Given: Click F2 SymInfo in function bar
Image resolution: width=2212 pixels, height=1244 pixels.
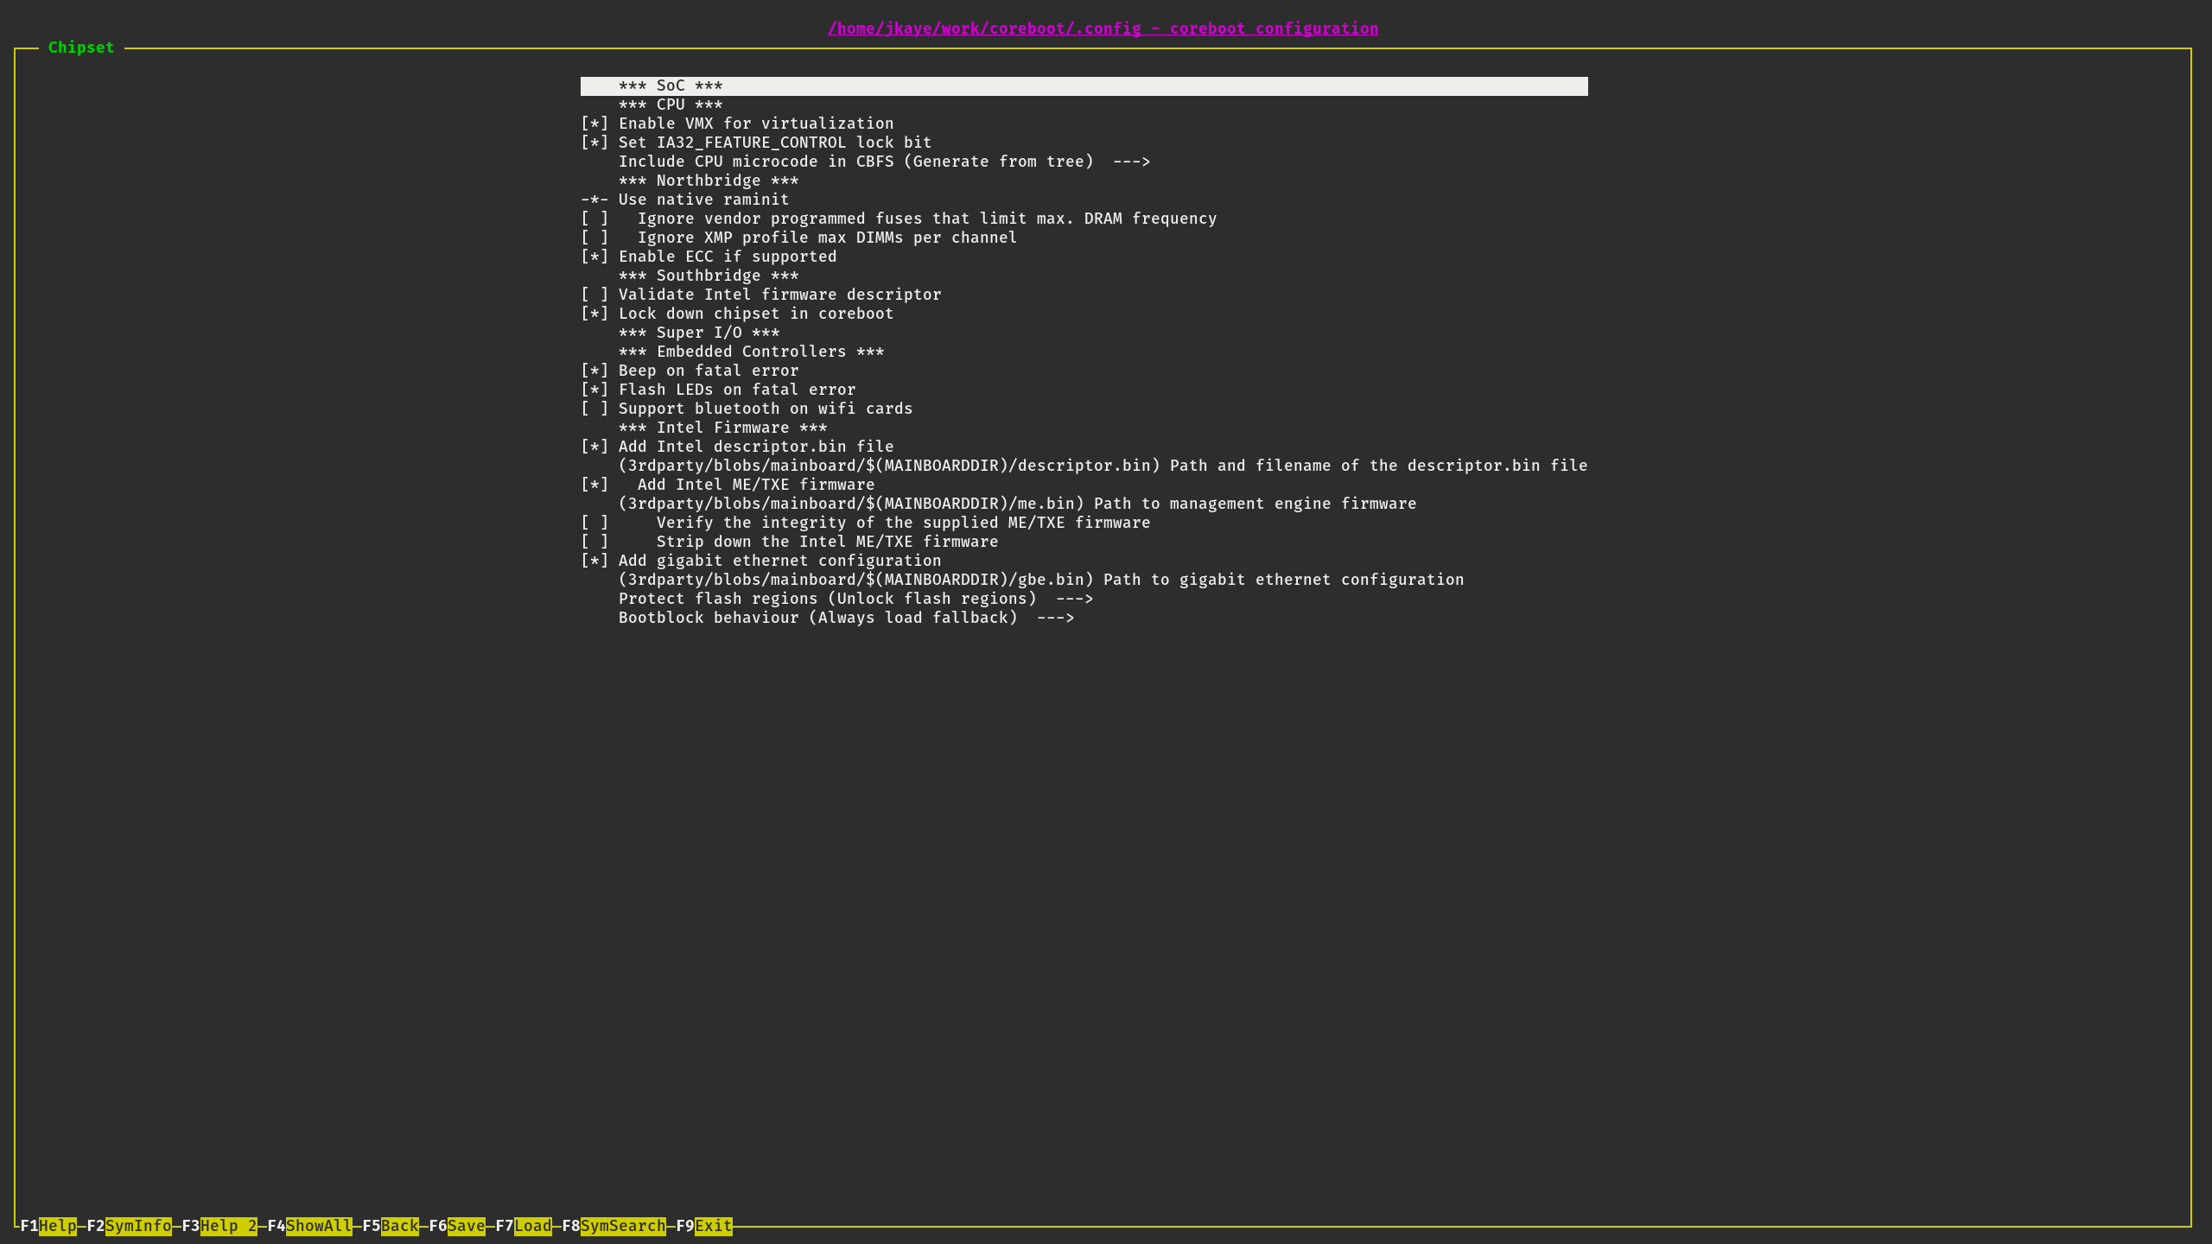Looking at the screenshot, I should tap(129, 1226).
